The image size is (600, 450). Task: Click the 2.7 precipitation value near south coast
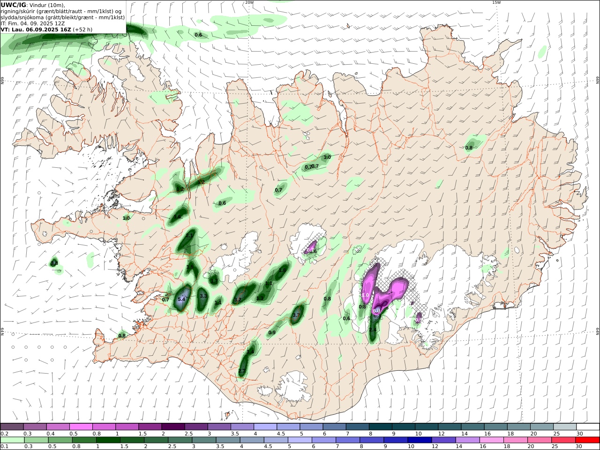241,371
